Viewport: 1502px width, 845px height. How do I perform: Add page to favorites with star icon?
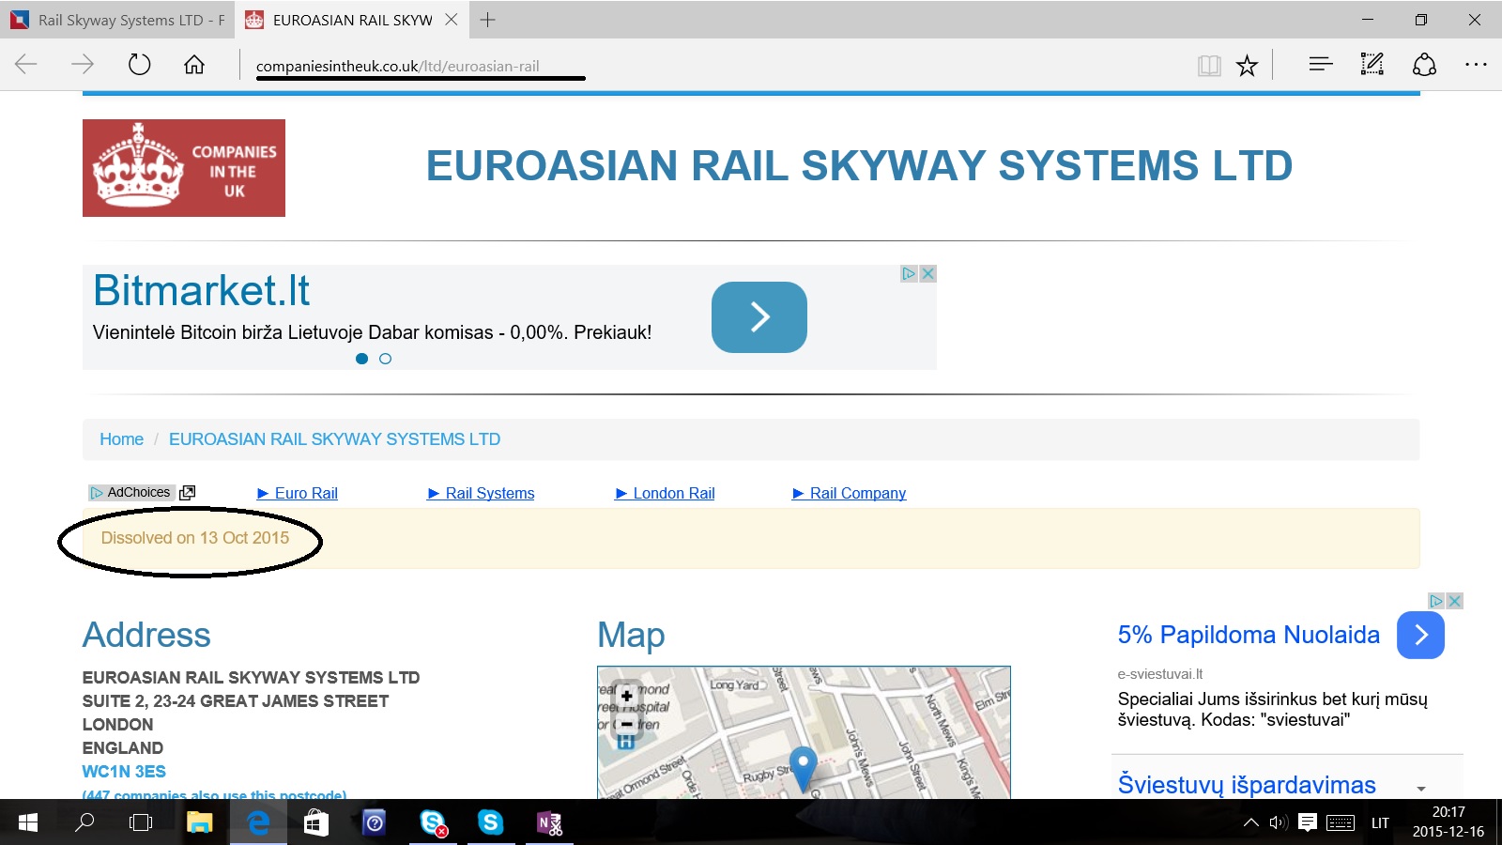[1247, 65]
